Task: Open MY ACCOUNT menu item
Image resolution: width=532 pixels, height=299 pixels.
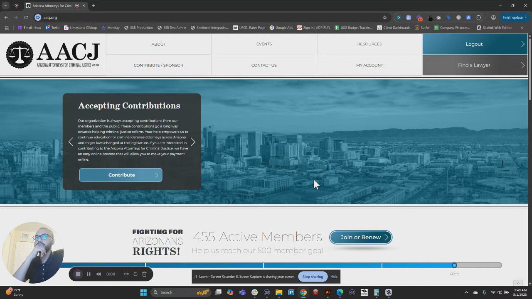Action: 369,65
